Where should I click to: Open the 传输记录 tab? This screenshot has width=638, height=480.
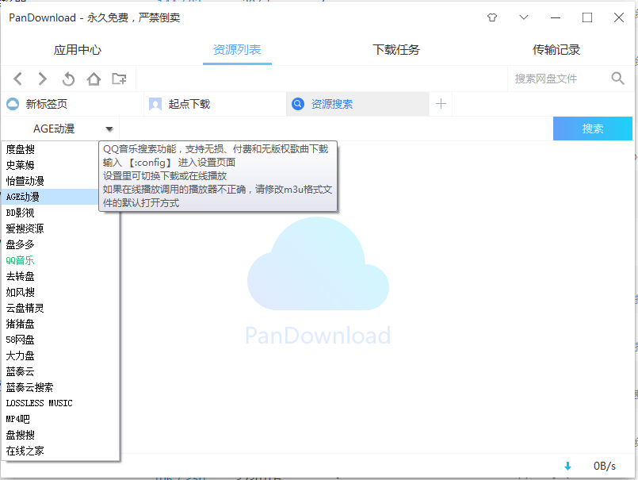[556, 50]
